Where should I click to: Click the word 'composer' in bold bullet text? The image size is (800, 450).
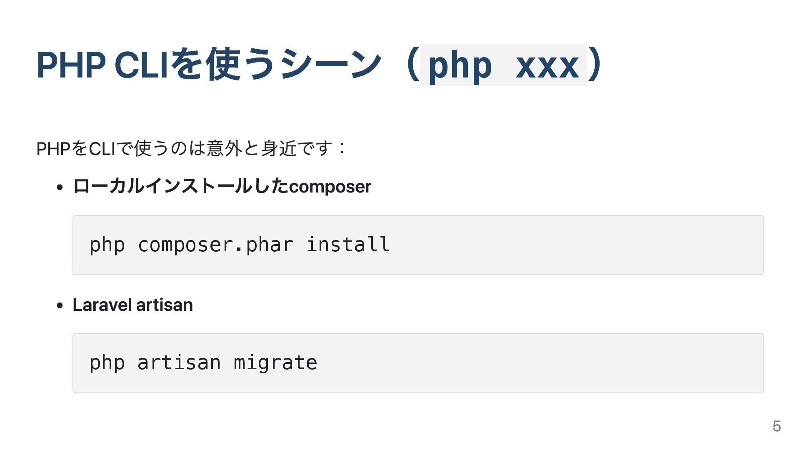330,187
